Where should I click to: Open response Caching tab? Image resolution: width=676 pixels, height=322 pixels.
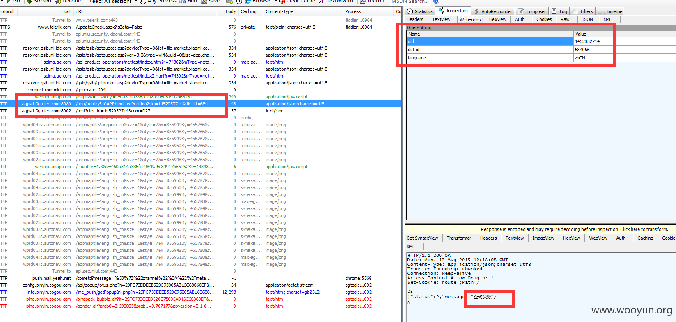tap(645, 238)
